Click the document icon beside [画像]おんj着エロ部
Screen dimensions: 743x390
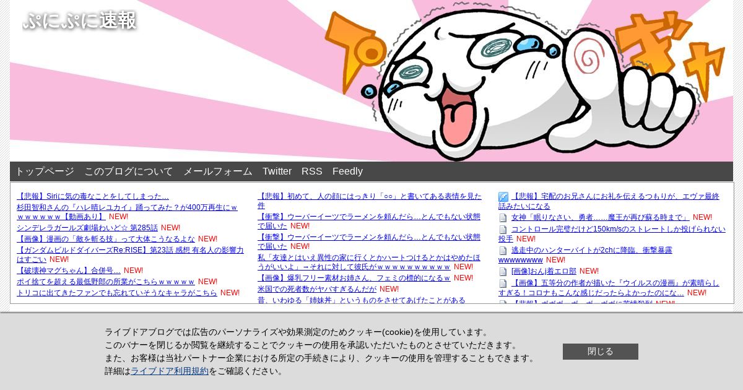pyautogui.click(x=503, y=272)
